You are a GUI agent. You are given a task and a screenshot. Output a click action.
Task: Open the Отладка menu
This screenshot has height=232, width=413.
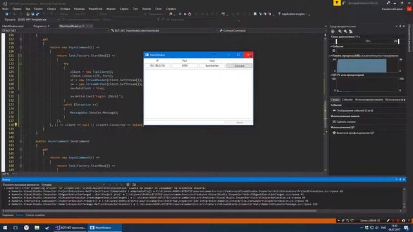click(x=65, y=8)
